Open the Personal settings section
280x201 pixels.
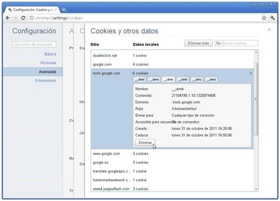48,63
